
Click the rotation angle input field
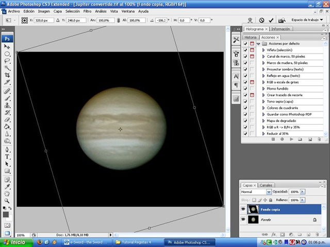click(161, 21)
